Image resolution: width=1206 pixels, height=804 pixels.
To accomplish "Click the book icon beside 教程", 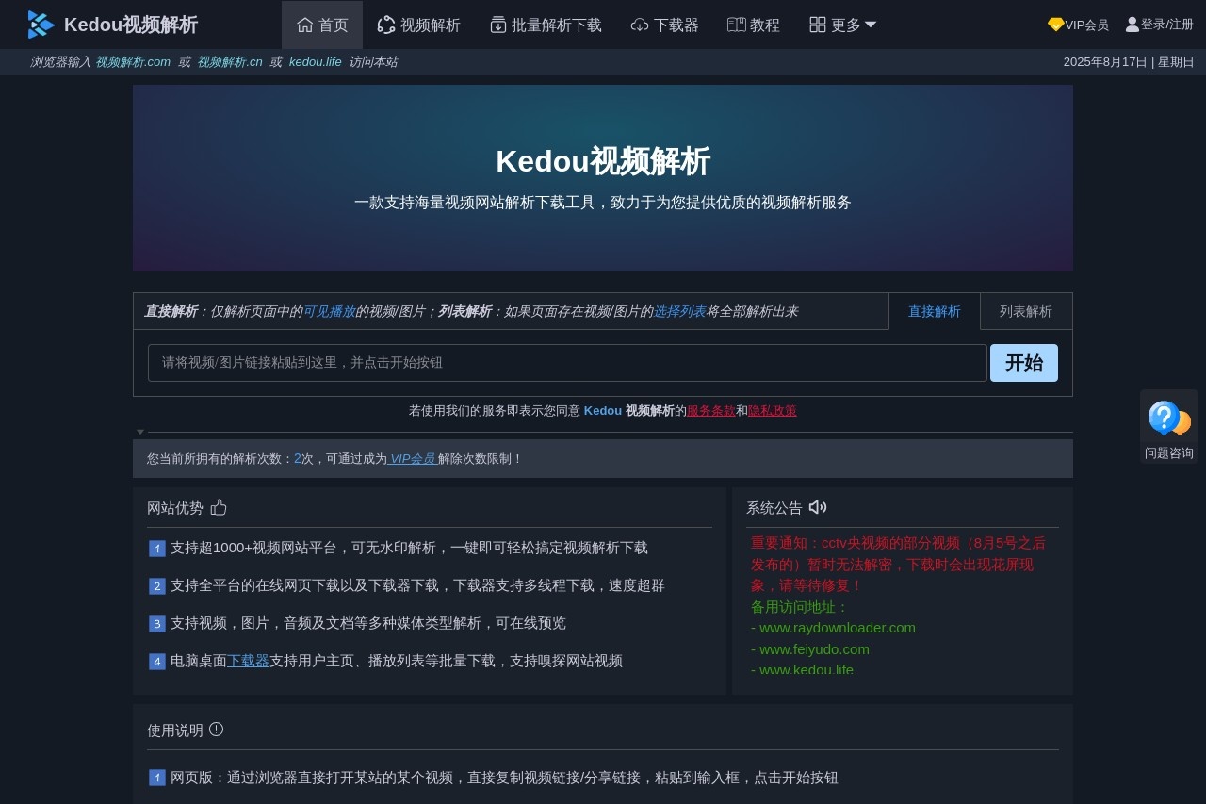I will pos(737,25).
